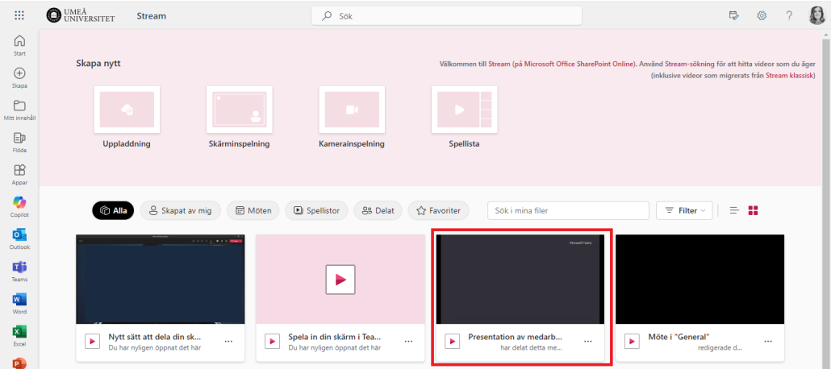831x369 pixels.
Task: Click the Stream app title
Action: [152, 16]
